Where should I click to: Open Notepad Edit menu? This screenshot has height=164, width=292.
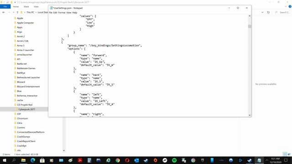tap(55, 13)
